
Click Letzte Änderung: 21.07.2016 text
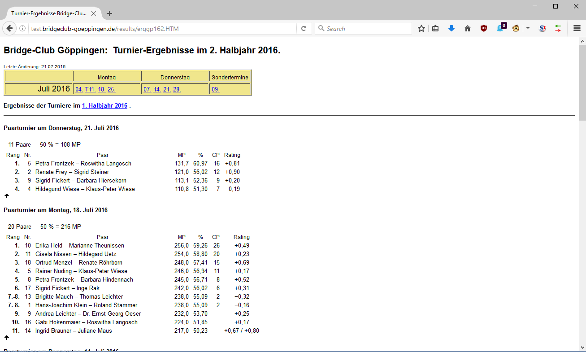[x=35, y=66]
